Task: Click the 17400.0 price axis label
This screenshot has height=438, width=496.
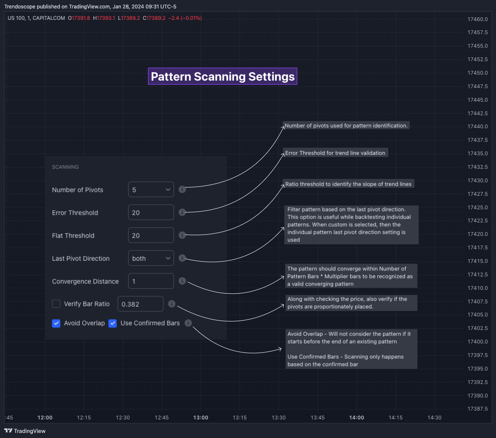Action: point(478,342)
